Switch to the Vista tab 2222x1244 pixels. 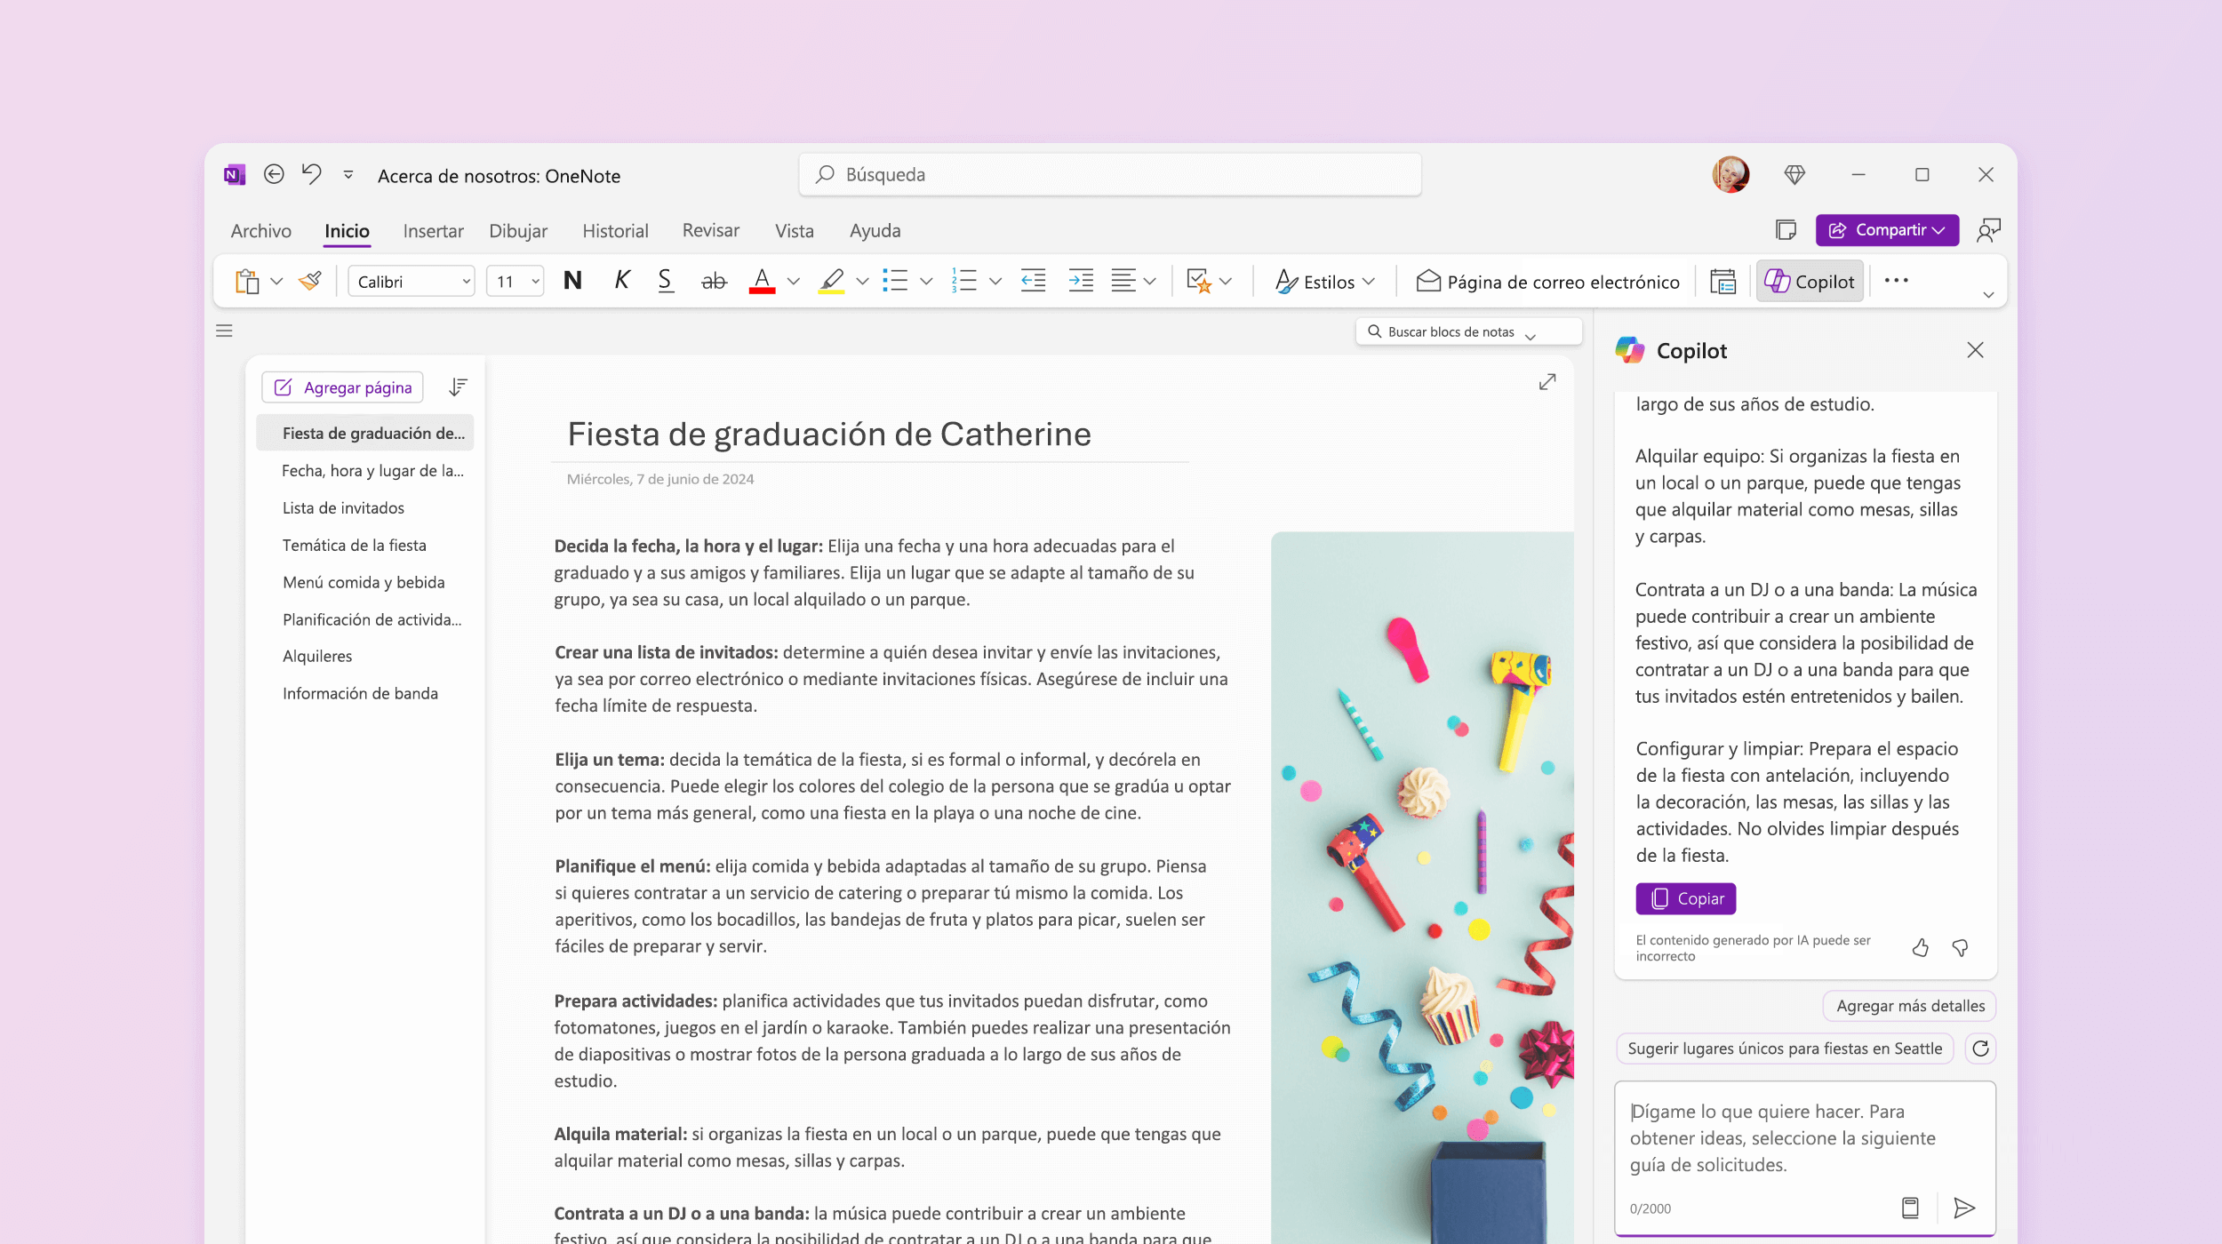794,231
